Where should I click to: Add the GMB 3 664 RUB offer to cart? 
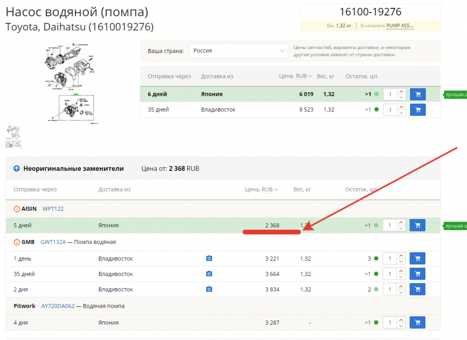[x=417, y=274]
